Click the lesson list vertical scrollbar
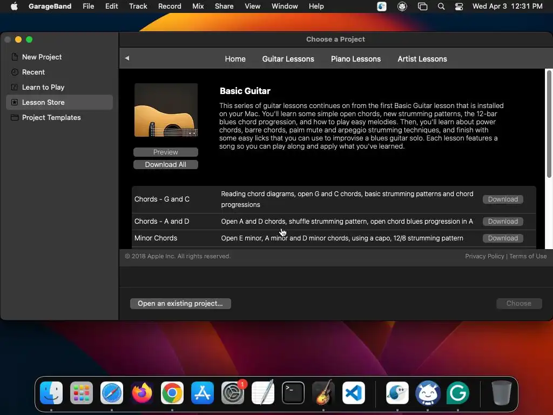 pos(549,124)
